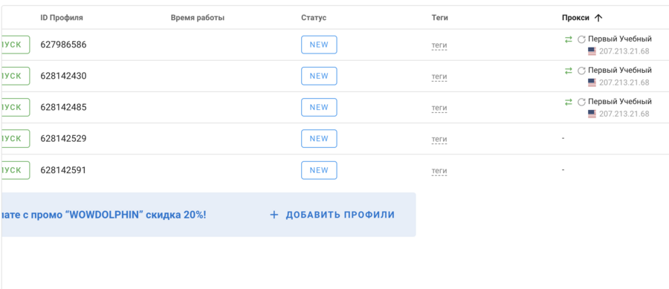Click change proxy arrows icon for profile 628142485
The image size is (669, 289).
click(569, 102)
